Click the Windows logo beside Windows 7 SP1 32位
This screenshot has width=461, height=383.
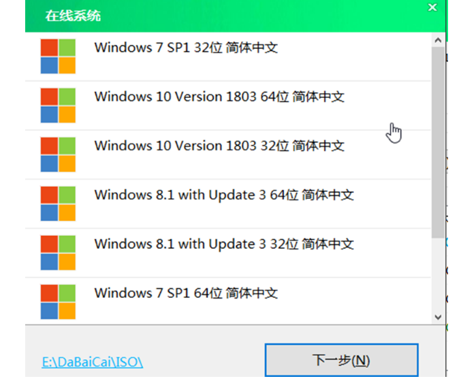[58, 56]
